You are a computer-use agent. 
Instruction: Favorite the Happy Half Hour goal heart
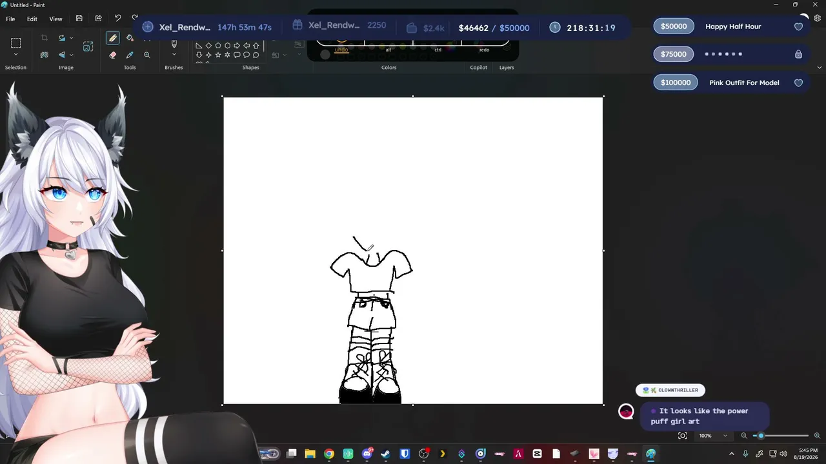click(798, 26)
